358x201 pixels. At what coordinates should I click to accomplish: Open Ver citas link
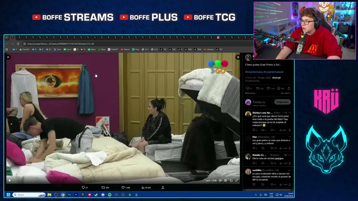tap(286, 93)
